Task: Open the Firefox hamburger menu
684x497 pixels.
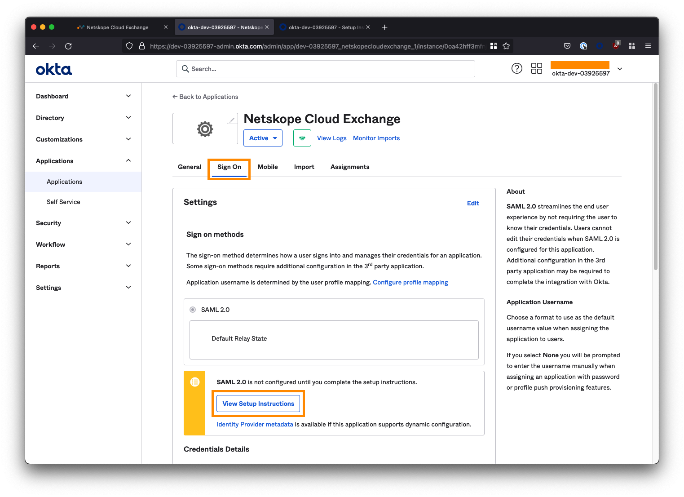Action: 648,46
